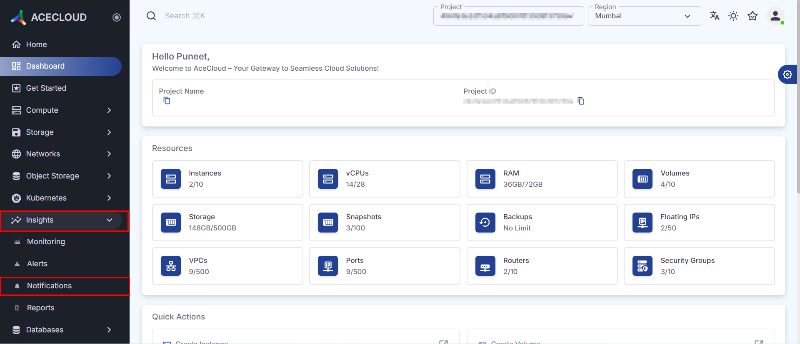
Task: Open the Region dropdown showing Mumbai
Action: coord(644,16)
